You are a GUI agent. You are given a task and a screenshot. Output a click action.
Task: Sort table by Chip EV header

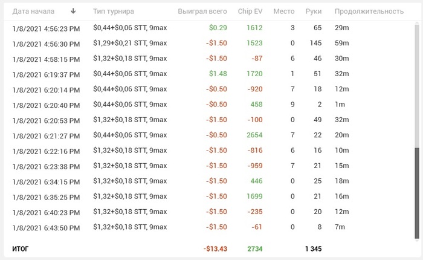[x=250, y=11]
